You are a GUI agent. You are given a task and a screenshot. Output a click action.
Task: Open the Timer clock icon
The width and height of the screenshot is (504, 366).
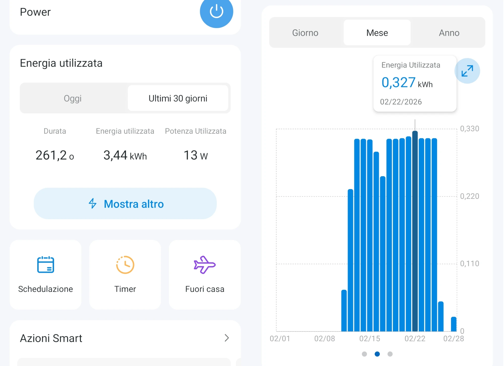pyautogui.click(x=125, y=265)
